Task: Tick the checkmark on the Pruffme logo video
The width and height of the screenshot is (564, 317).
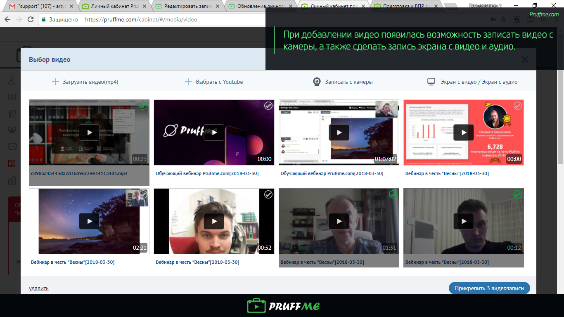Action: (268, 106)
